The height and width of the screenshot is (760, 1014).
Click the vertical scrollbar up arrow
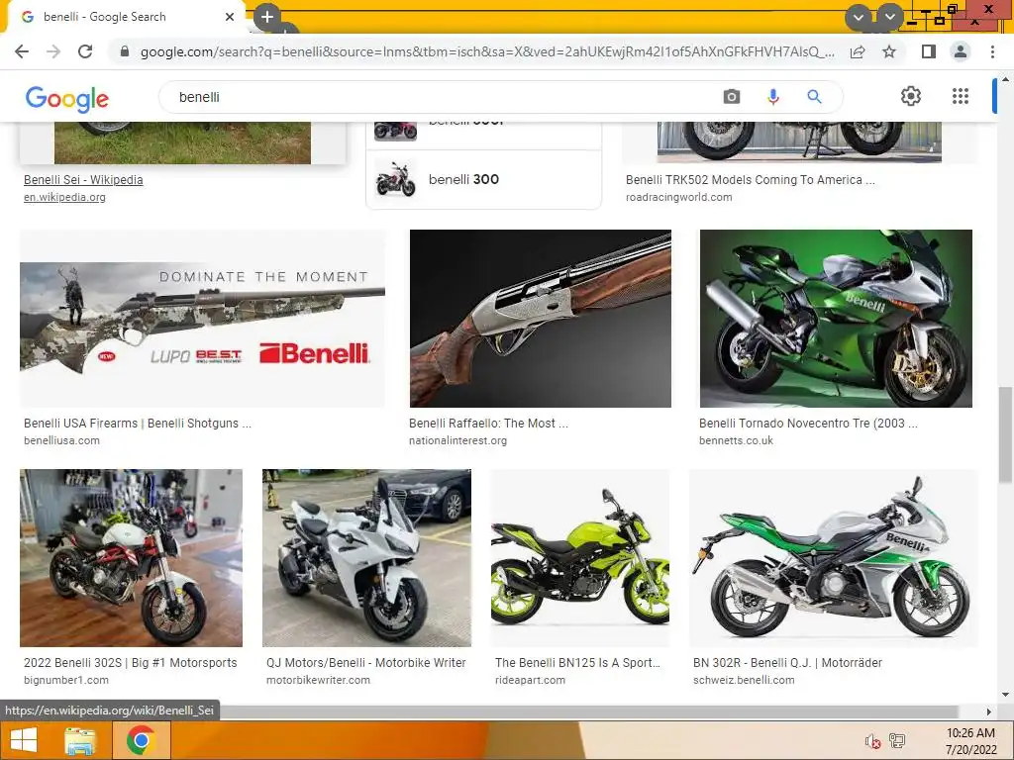pyautogui.click(x=1005, y=80)
